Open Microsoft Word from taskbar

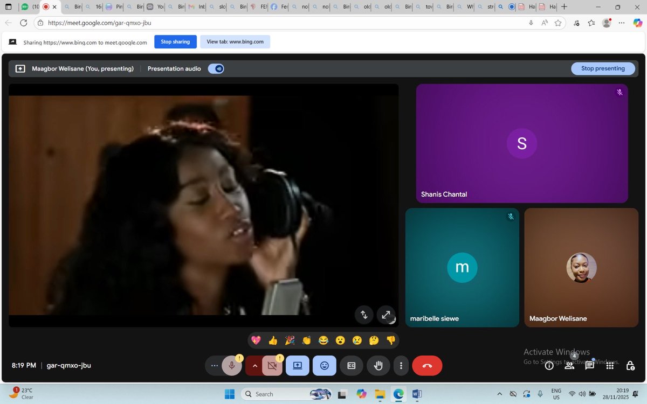pos(417,394)
